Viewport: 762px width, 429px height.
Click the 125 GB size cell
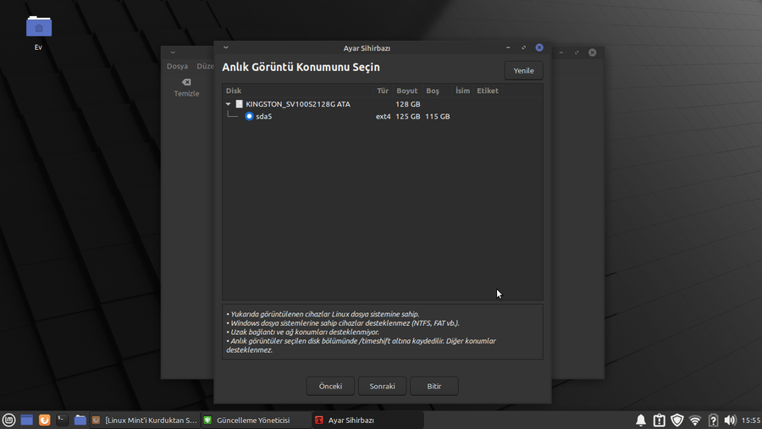tap(408, 117)
